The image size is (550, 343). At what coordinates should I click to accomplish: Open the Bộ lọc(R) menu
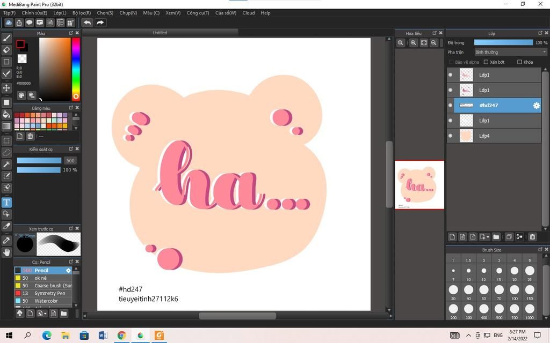(82, 13)
